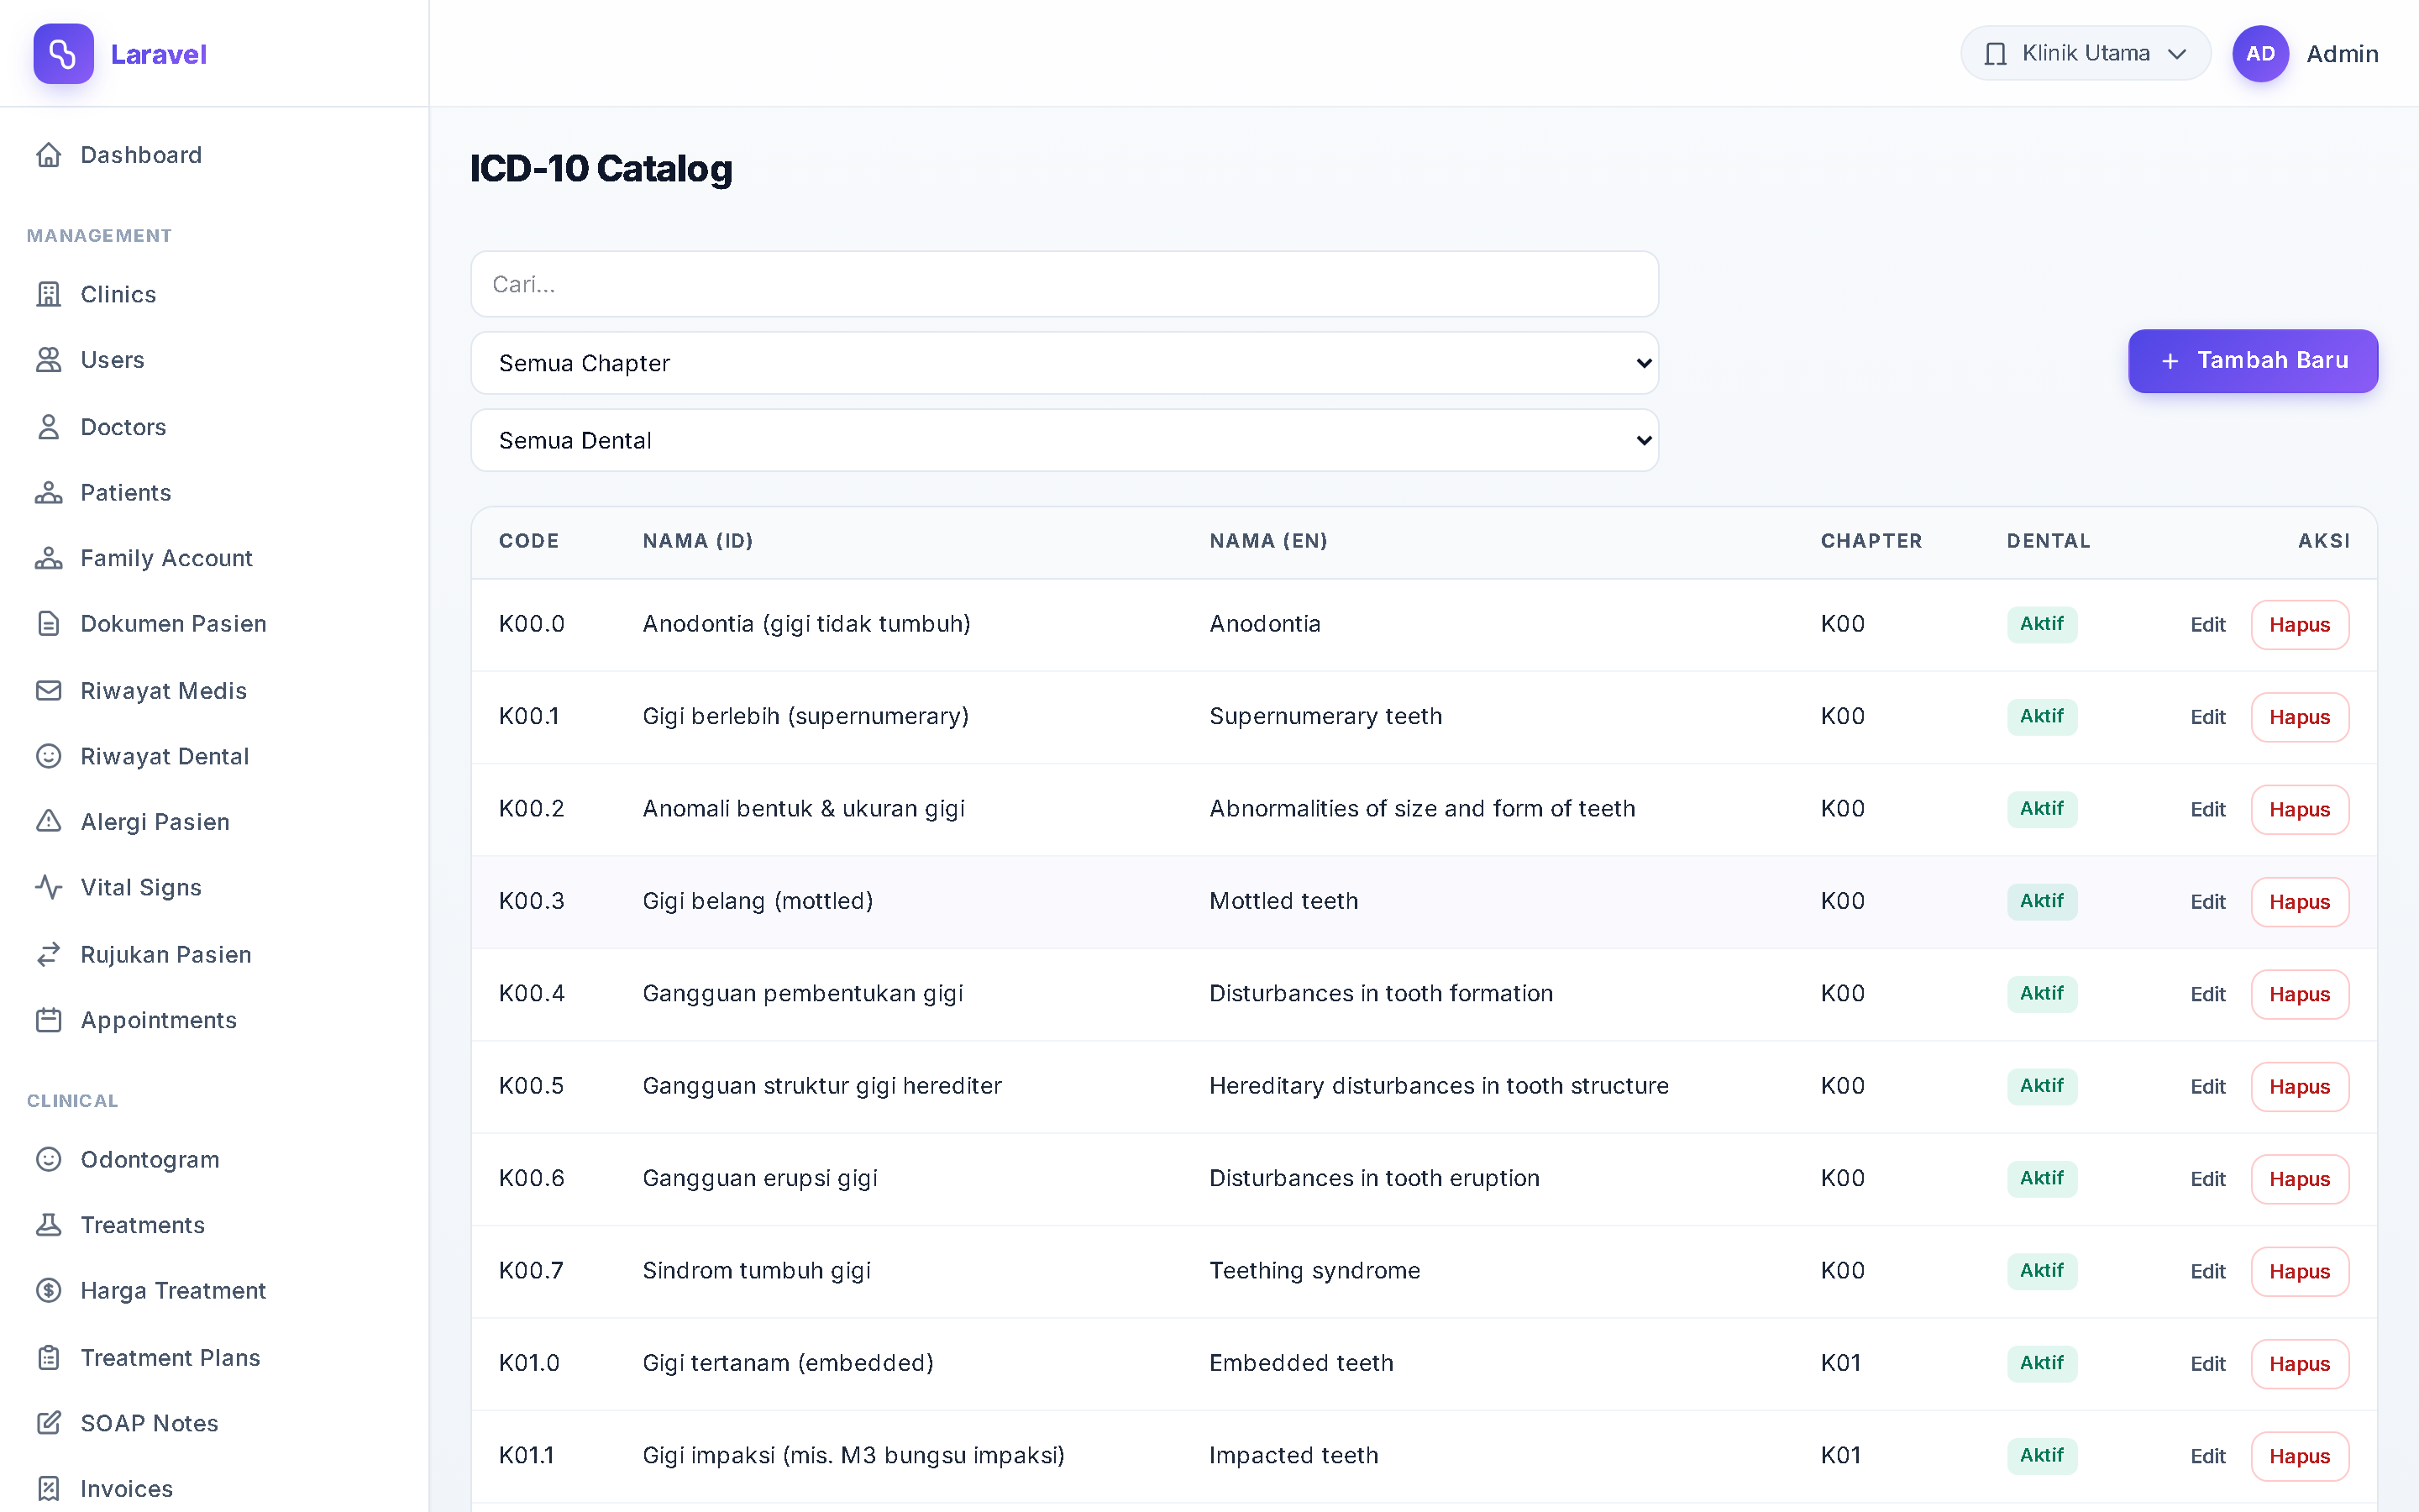The image size is (2419, 1512).
Task: Select code cell K01.1
Action: click(x=526, y=1456)
